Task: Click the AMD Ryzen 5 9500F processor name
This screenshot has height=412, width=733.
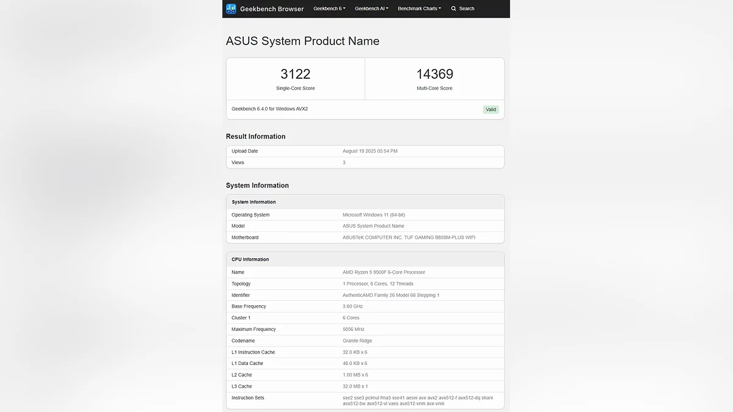Action: coord(384,272)
